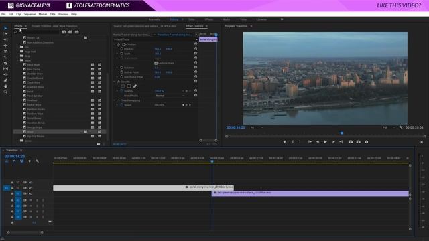
Task: Filter Effects by Accelerated Effects icon
Action: (x=64, y=32)
